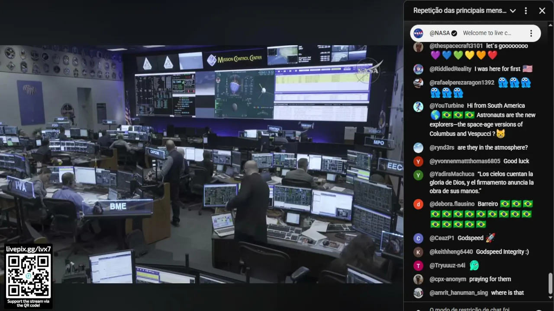The height and width of the screenshot is (311, 554).
Task: Click the @NASA name in the pinned banner
Action: coord(440,33)
